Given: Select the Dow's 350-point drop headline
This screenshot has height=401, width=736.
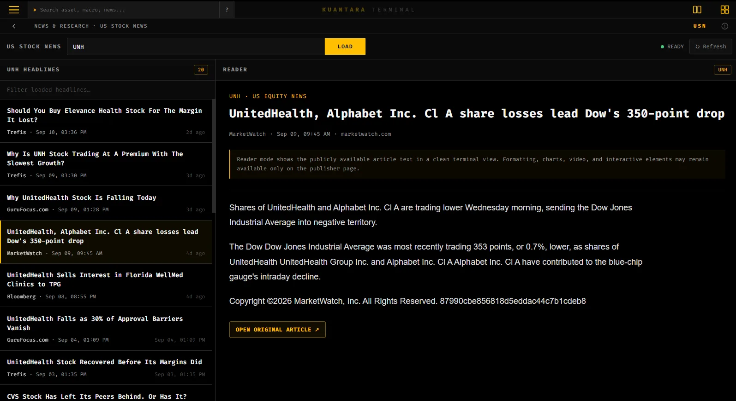Looking at the screenshot, I should [x=106, y=242].
